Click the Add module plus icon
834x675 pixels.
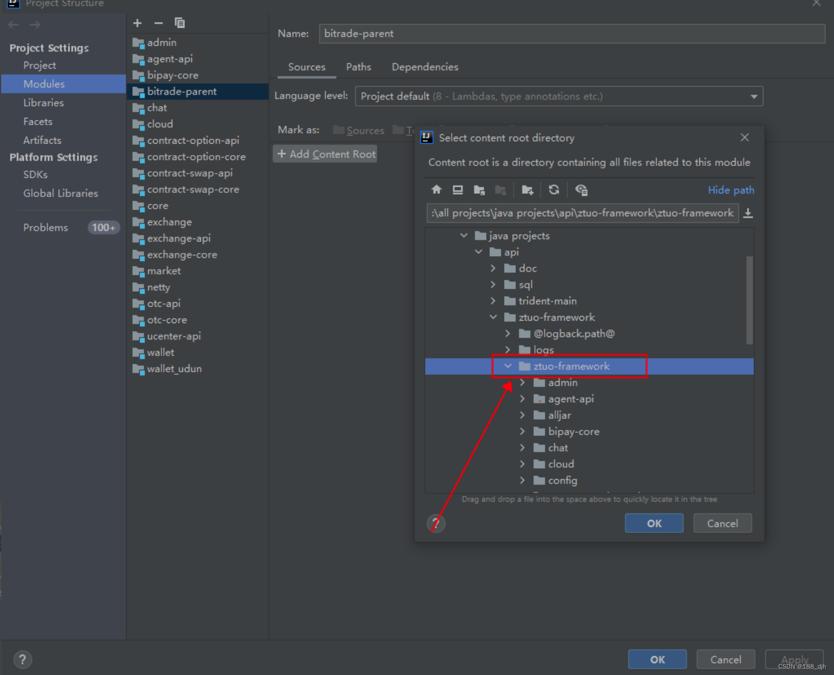pos(138,23)
